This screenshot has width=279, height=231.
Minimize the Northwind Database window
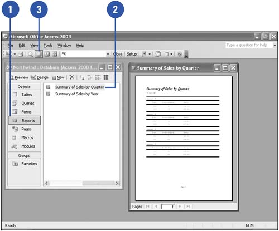(x=102, y=67)
